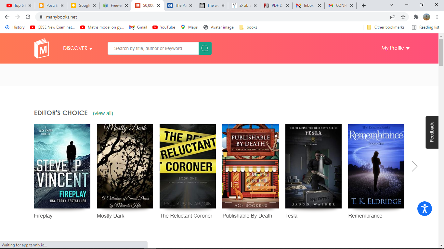
Task: Open the Feedback side button
Action: (432, 132)
